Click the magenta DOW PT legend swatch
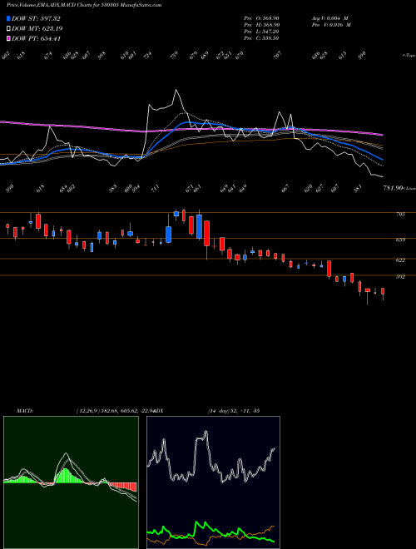The height and width of the screenshot is (549, 416). click(x=9, y=38)
